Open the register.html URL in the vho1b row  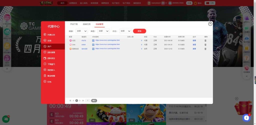click(107, 40)
